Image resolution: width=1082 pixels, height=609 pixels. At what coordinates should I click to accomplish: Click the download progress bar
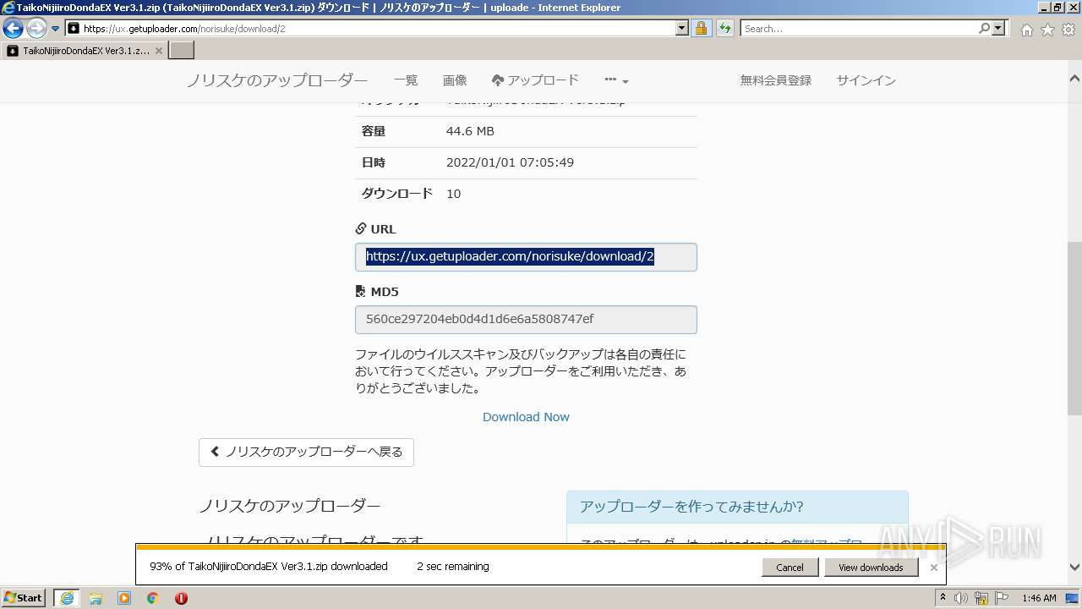coord(541,547)
